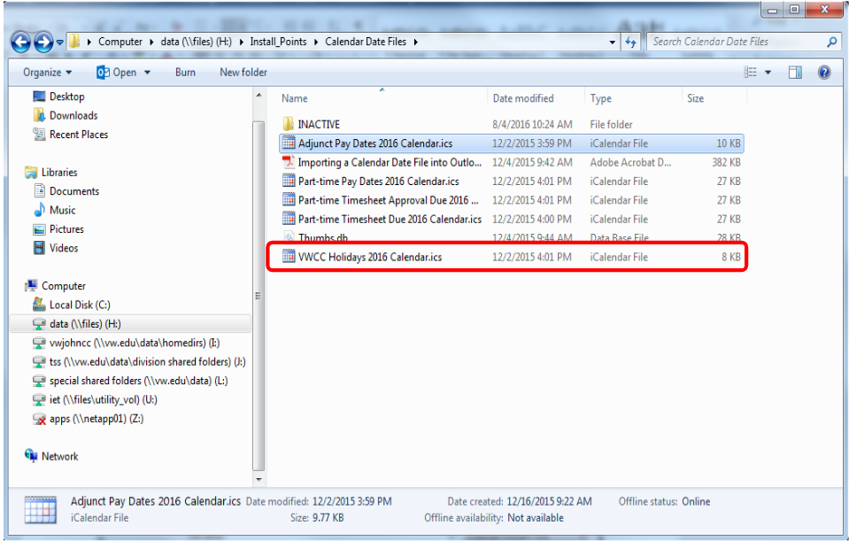
Task: Sort by Date modified column
Action: [x=523, y=98]
